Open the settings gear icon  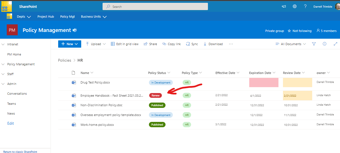(294, 6)
